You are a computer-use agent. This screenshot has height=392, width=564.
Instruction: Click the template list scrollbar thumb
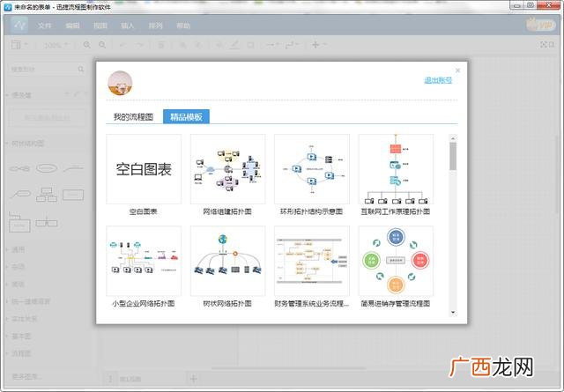[x=453, y=156]
